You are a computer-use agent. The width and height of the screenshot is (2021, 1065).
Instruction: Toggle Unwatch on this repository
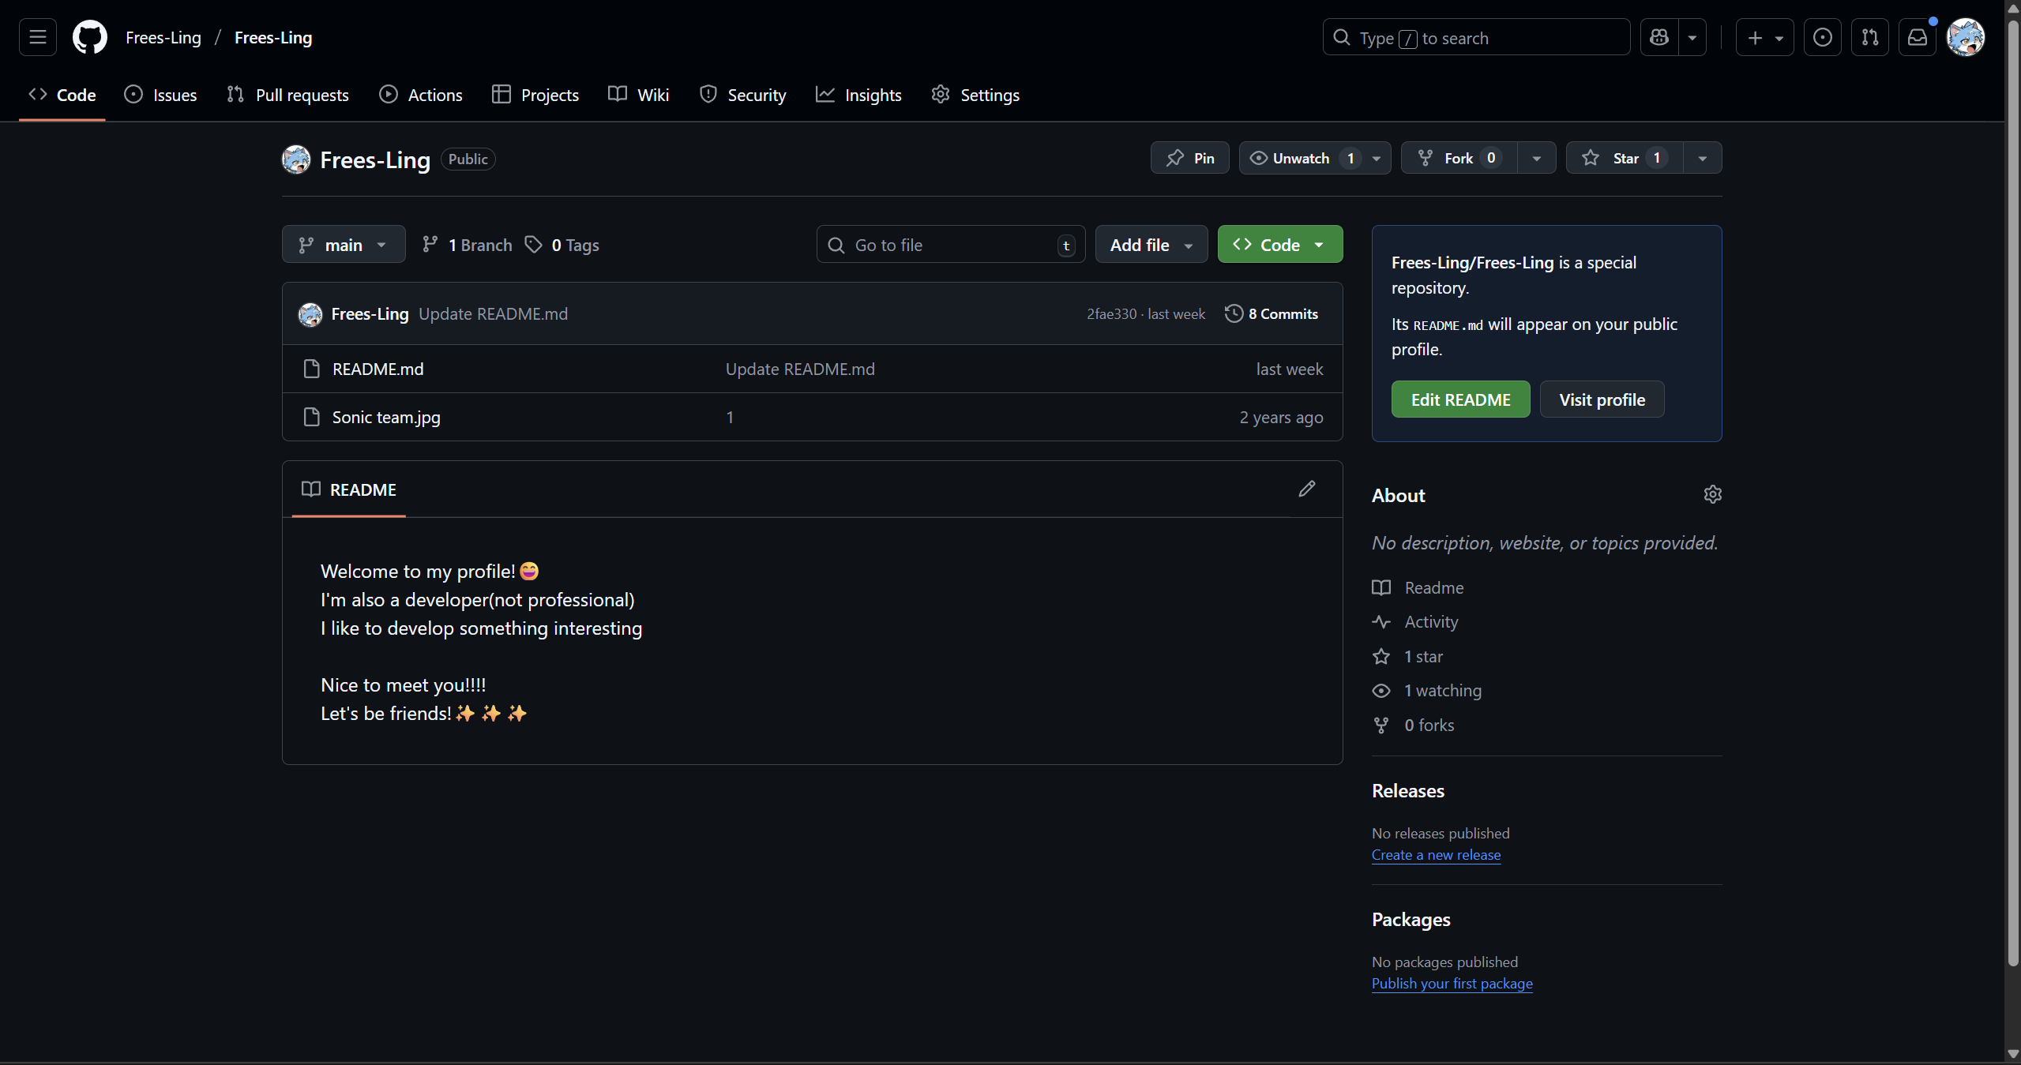(1301, 158)
